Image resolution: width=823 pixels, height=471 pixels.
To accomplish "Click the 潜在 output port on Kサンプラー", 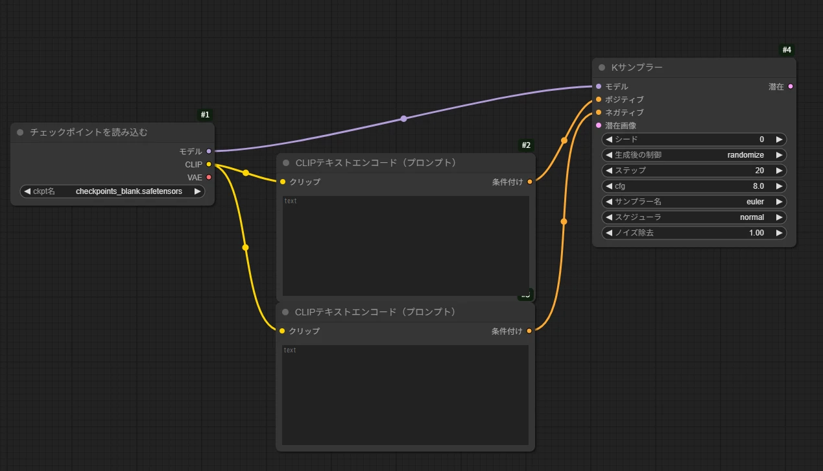I will coord(790,86).
